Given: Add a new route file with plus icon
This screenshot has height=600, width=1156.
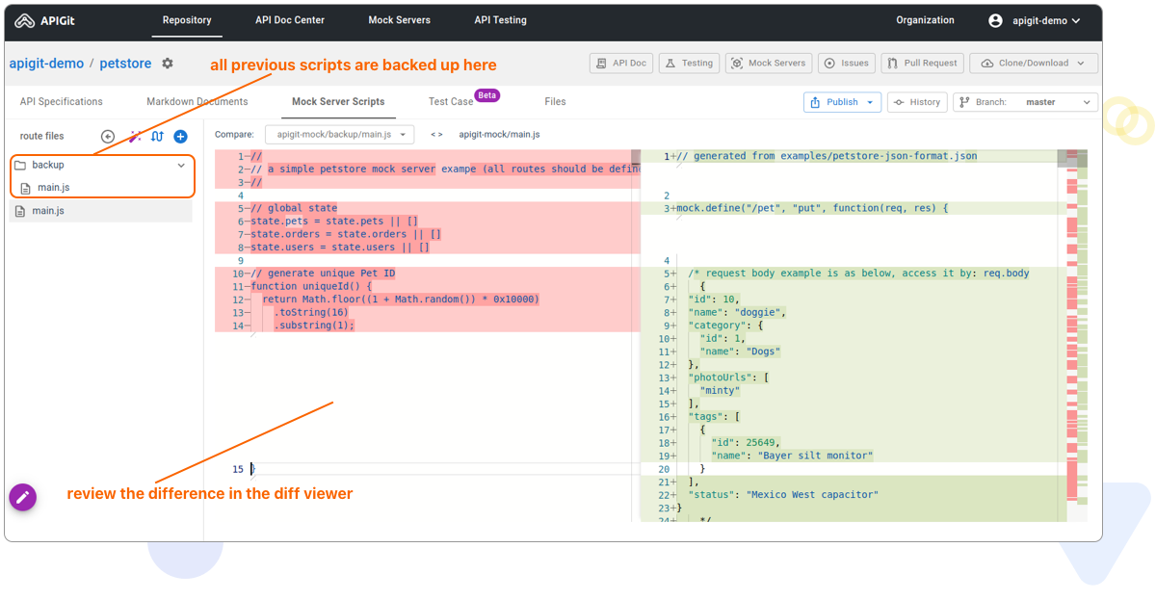Looking at the screenshot, I should pyautogui.click(x=180, y=137).
